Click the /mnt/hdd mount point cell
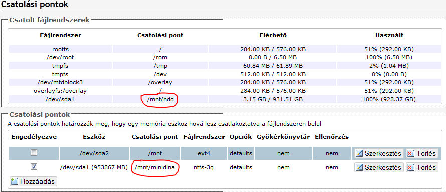Viewport: 446px width, 192px height. (160, 99)
